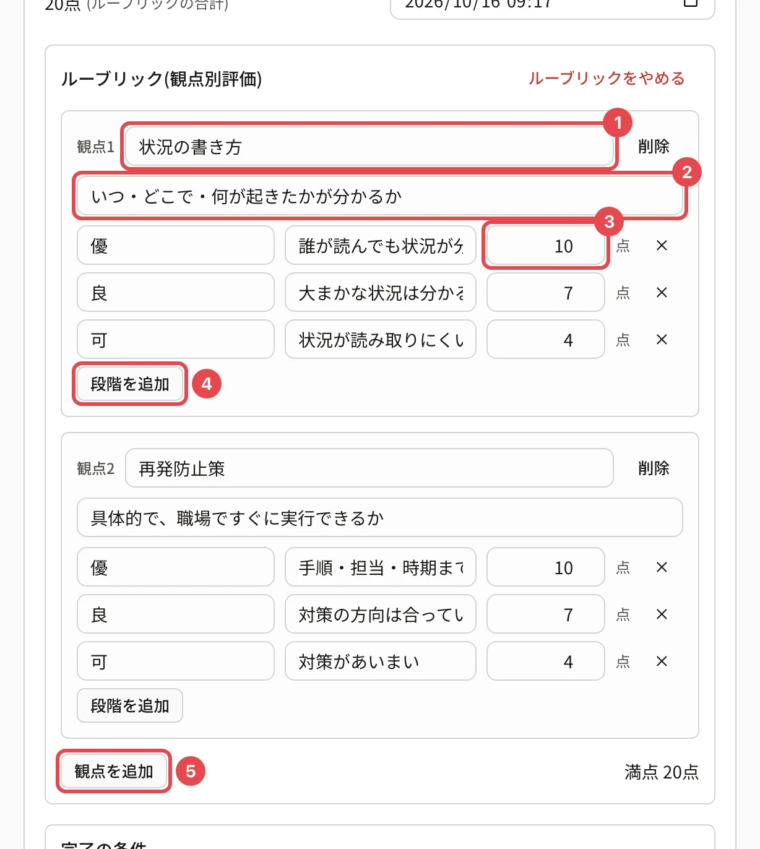
Task: Click the 満点 20点 total text
Action: tap(662, 772)
